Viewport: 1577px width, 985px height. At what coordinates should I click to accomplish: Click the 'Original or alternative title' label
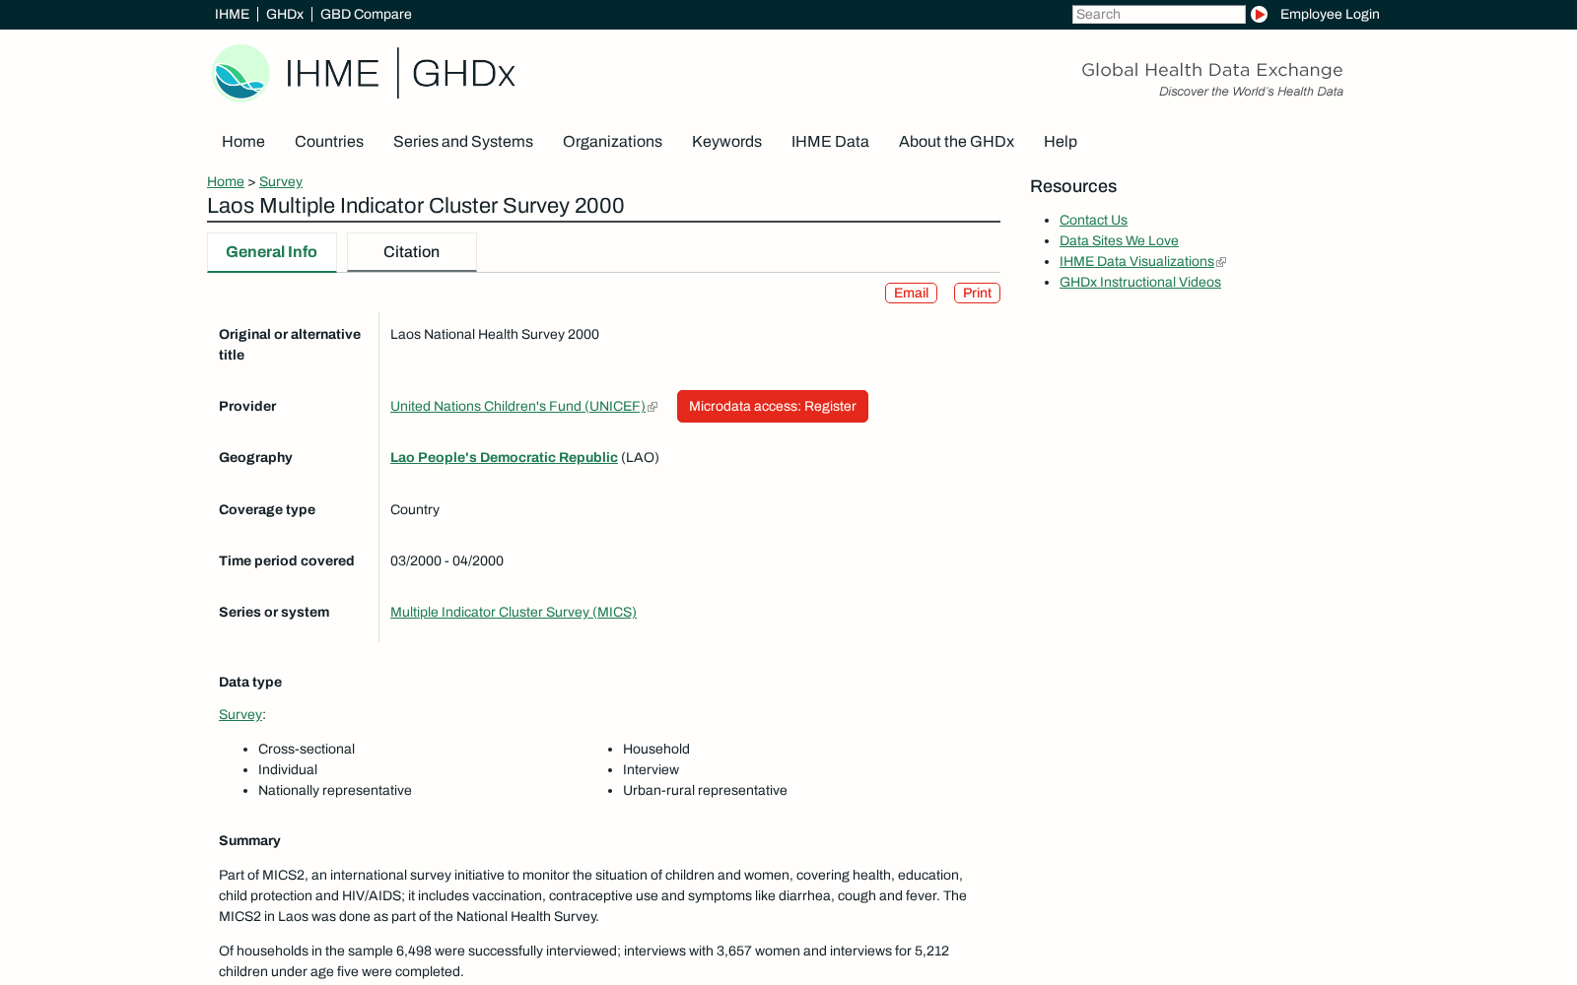290,345
